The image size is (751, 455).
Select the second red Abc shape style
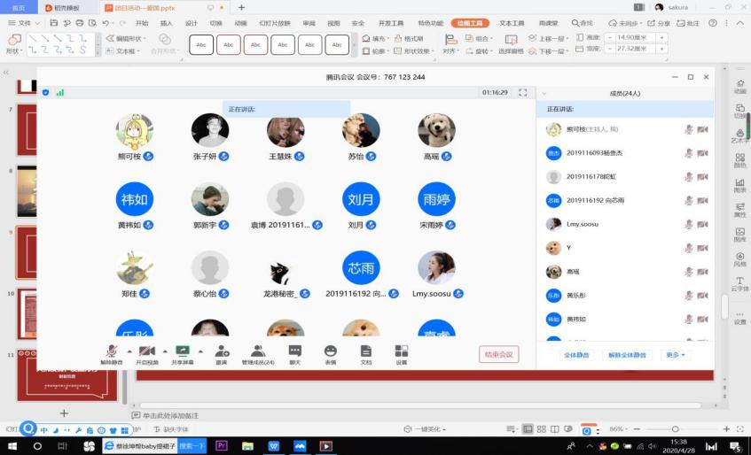229,45
